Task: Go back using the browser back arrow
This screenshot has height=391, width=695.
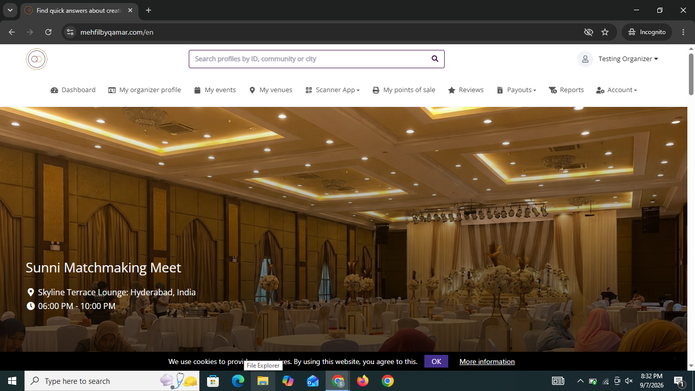Action: (12, 32)
